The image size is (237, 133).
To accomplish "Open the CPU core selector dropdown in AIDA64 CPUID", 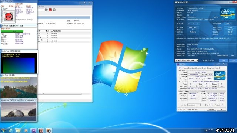I will [x=187, y=60].
